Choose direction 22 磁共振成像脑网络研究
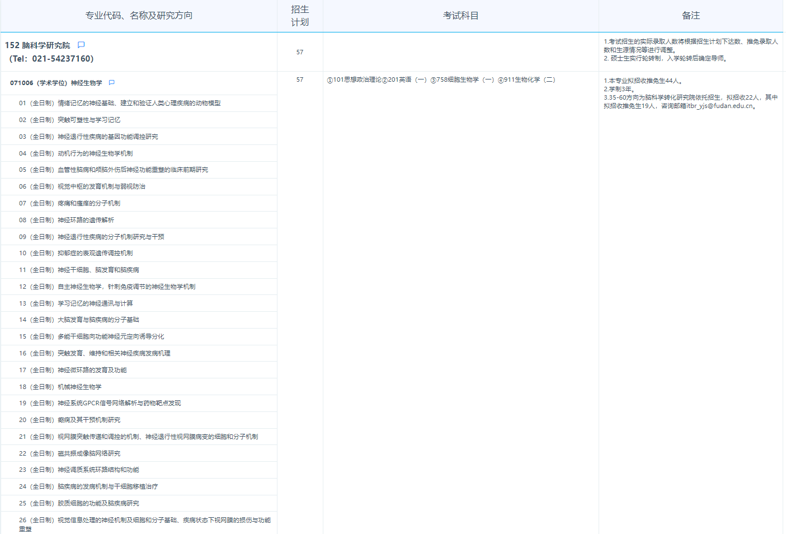Viewport: 786px width, 534px height. (69, 453)
